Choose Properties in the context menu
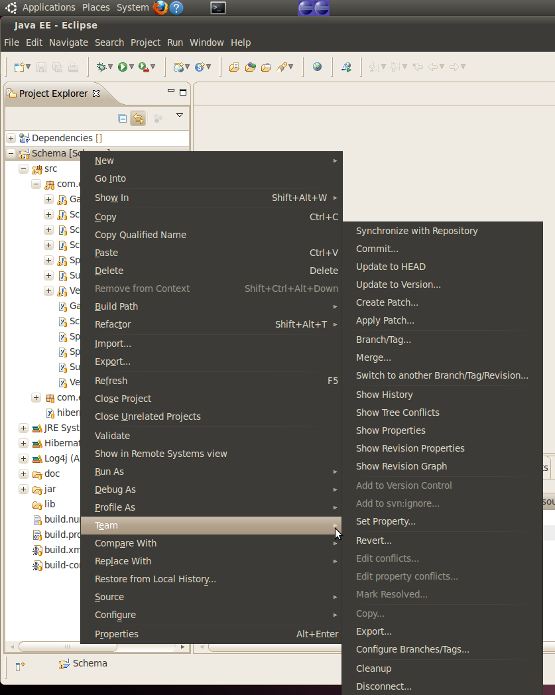The image size is (555, 695). (211, 634)
